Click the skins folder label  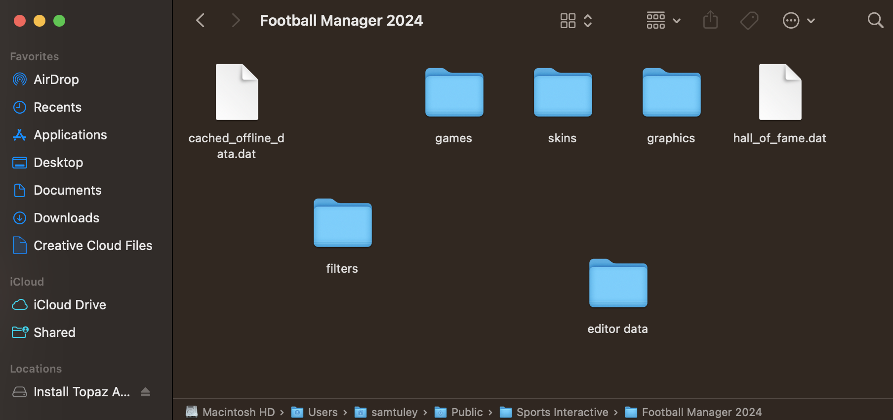[562, 138]
